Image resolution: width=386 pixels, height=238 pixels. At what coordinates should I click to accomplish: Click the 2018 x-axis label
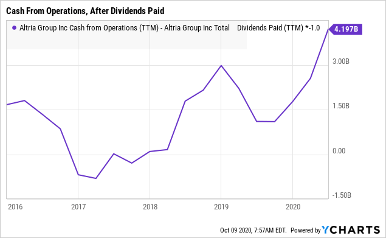pos(150,207)
